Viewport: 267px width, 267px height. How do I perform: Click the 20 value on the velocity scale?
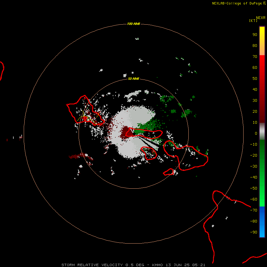click(x=255, y=111)
